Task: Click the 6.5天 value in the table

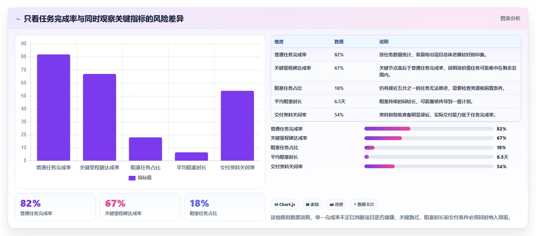Action: point(340,102)
